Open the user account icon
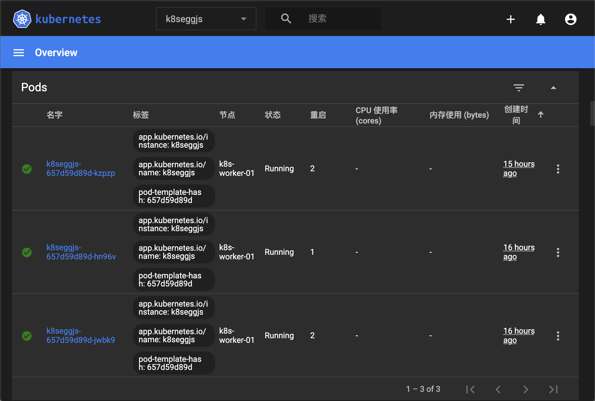Screen dimensions: 595x401 click(x=570, y=19)
